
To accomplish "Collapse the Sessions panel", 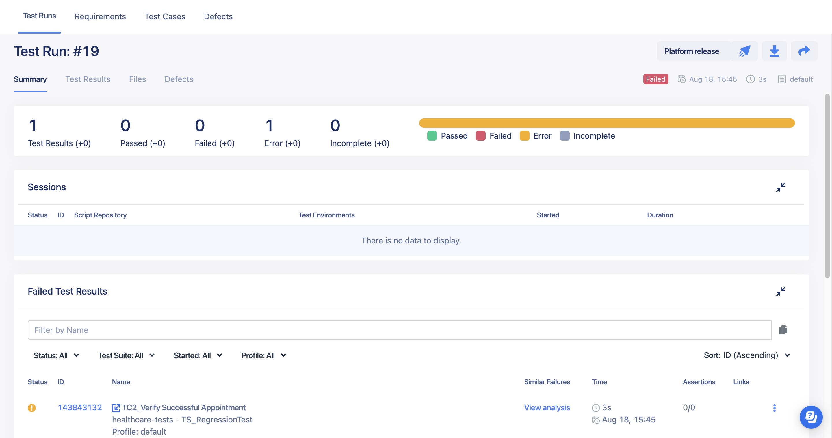I will (x=781, y=187).
